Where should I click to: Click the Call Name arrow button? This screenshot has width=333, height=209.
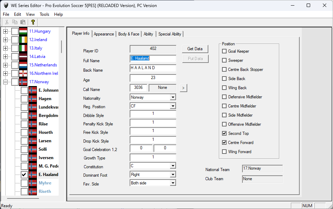(x=183, y=88)
